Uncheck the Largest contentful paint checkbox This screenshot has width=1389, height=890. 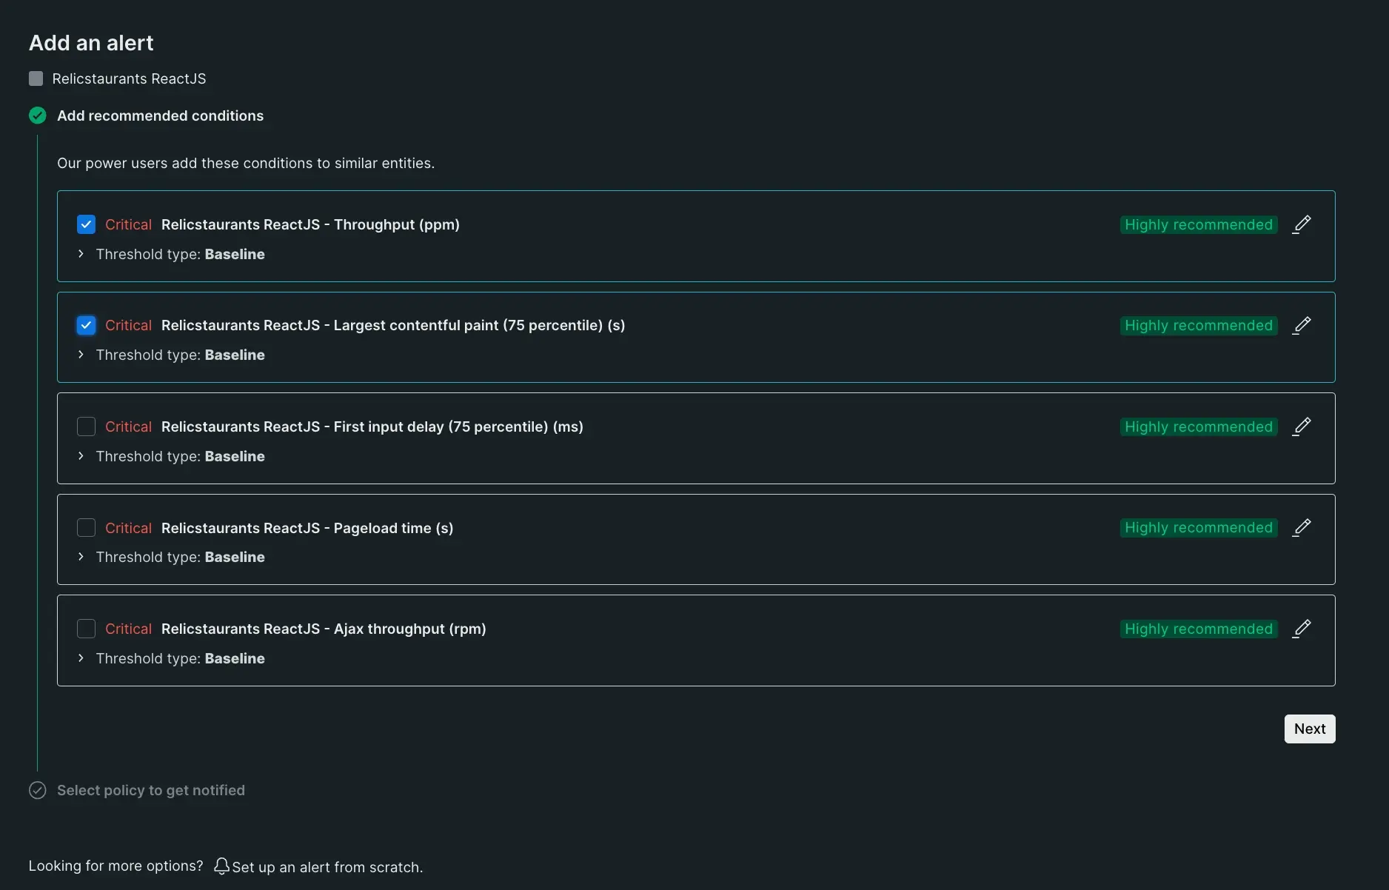pos(86,325)
